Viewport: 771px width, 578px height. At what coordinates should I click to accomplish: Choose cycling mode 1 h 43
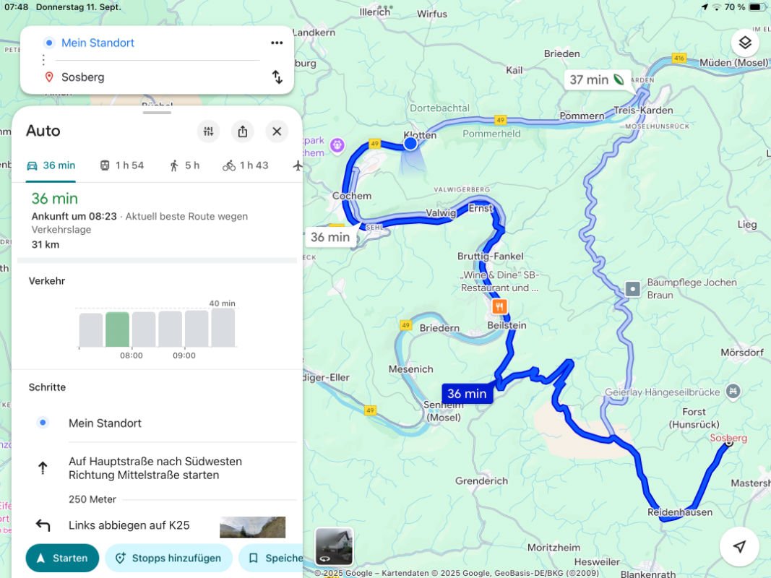246,165
